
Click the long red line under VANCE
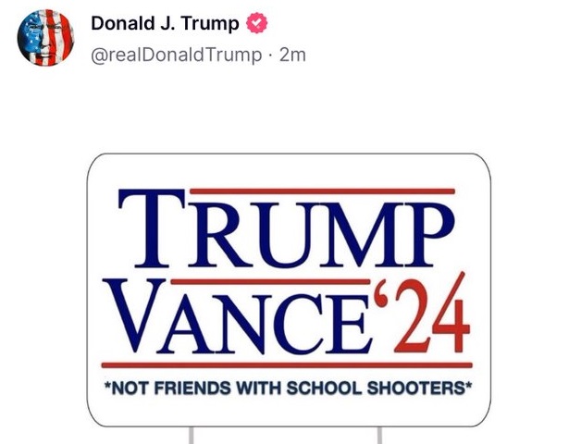(x=287, y=365)
